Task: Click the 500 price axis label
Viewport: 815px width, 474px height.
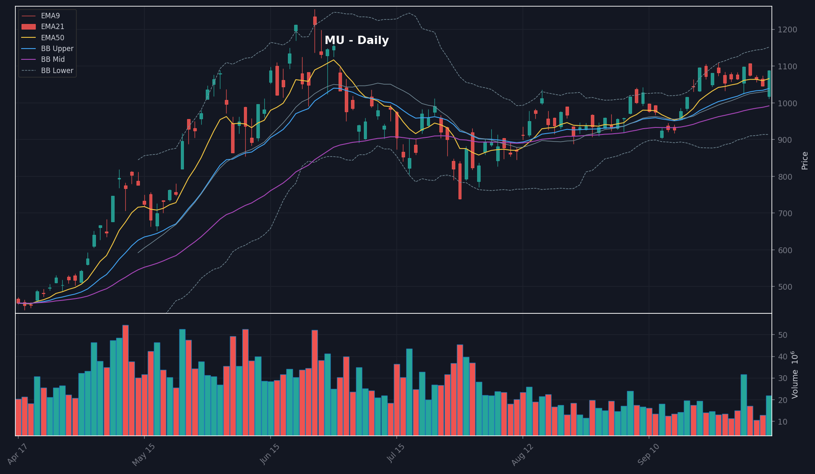Action: click(x=786, y=287)
